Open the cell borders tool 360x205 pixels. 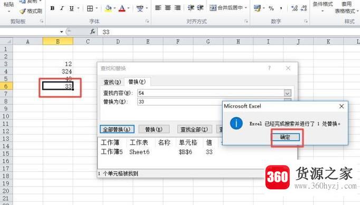(x=90, y=8)
